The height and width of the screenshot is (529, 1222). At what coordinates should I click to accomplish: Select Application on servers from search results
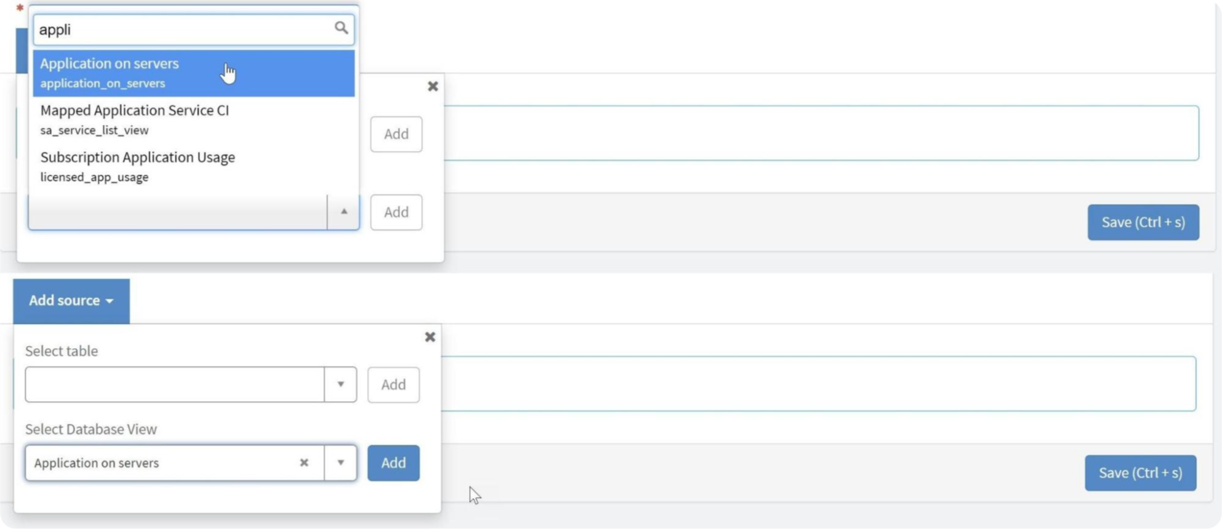tap(145, 72)
